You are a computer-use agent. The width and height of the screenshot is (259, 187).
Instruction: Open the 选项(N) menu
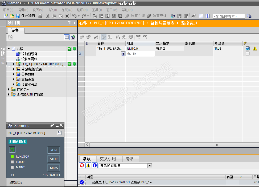(82, 10)
